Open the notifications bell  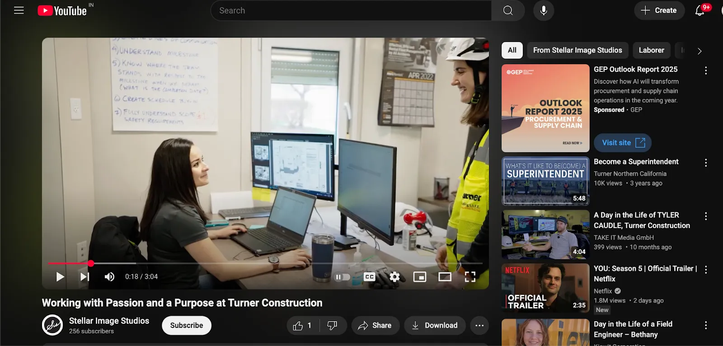700,10
